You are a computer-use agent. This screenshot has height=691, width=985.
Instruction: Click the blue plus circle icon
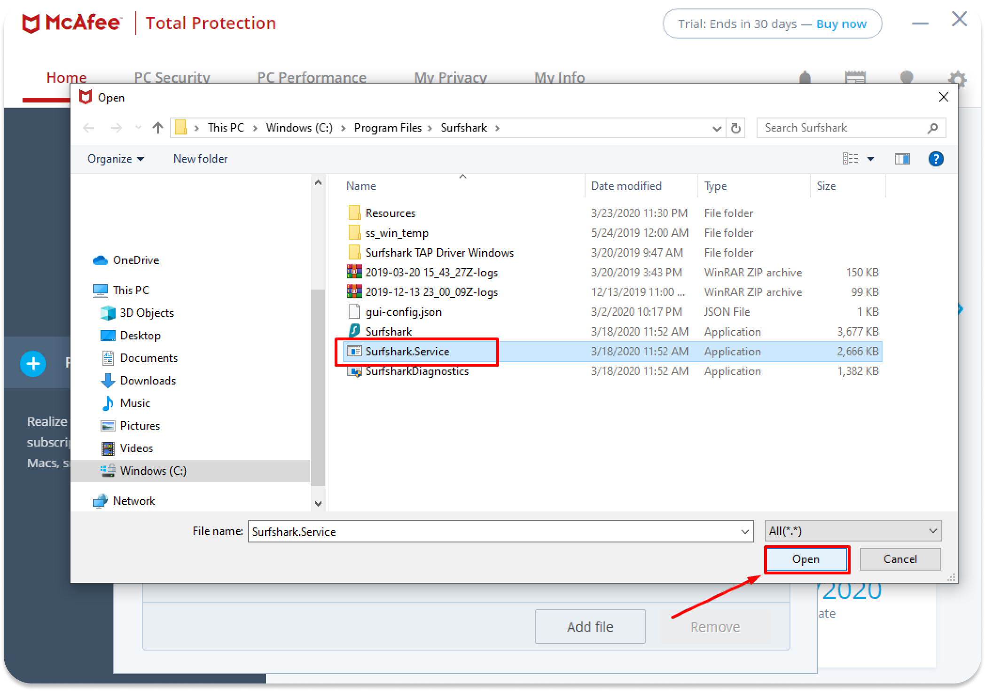33,363
